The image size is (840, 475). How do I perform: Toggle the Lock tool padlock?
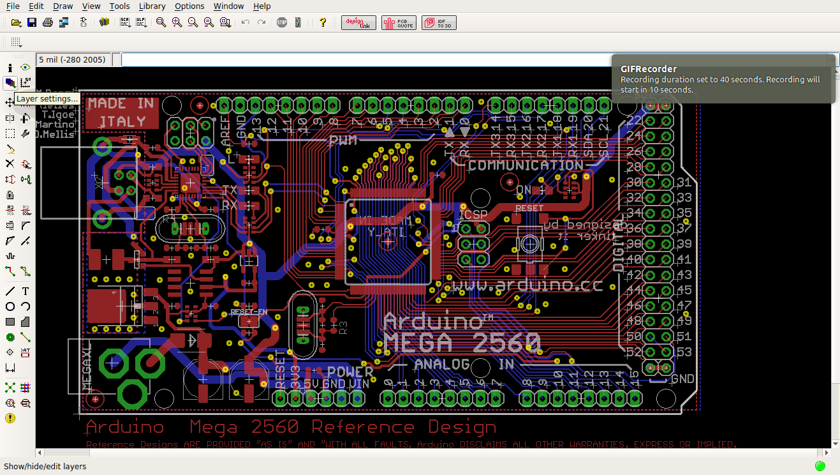tap(10, 195)
